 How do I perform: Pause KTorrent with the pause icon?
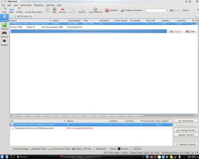click(x=96, y=10)
